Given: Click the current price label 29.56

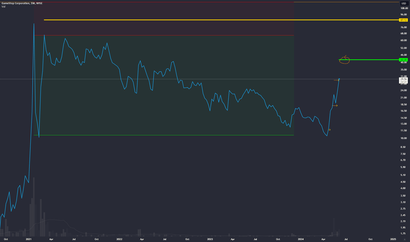Looking at the screenshot, I should [403, 79].
